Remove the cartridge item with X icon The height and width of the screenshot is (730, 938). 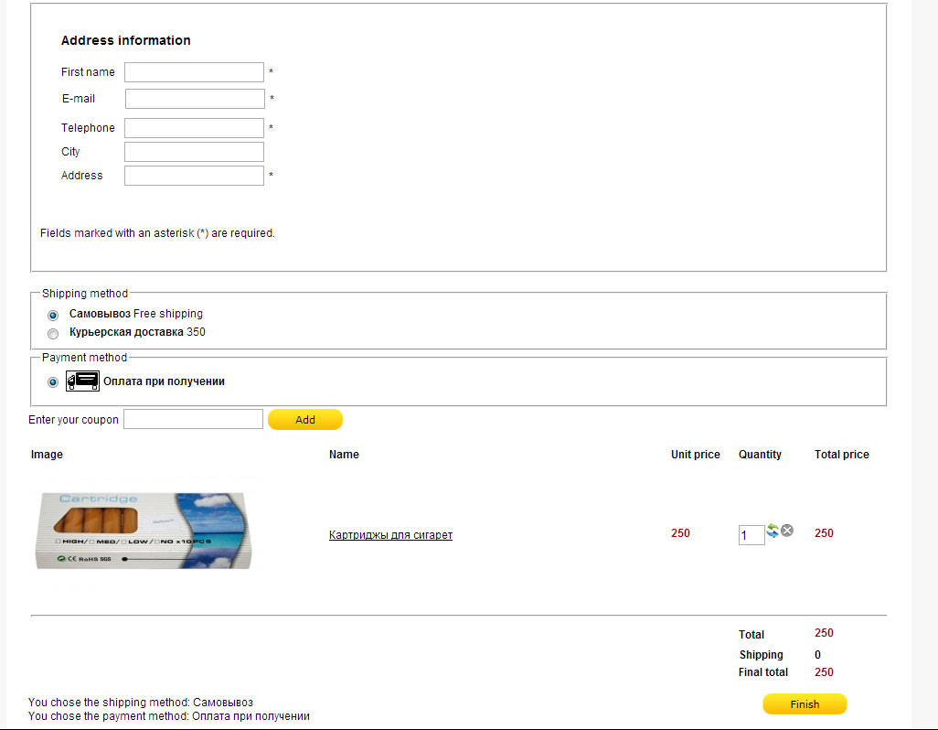(x=787, y=531)
